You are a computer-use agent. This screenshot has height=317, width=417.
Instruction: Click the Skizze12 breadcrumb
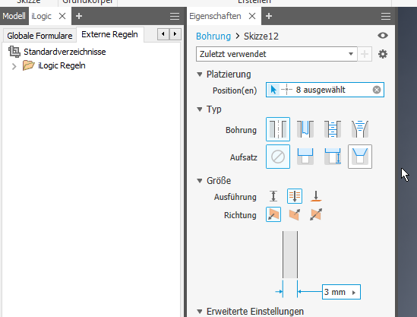[x=261, y=36]
